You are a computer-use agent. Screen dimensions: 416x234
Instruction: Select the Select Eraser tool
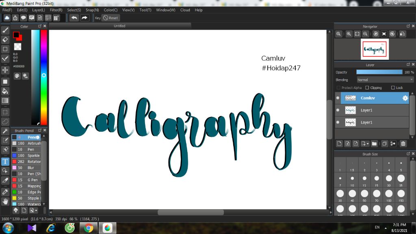(5, 149)
